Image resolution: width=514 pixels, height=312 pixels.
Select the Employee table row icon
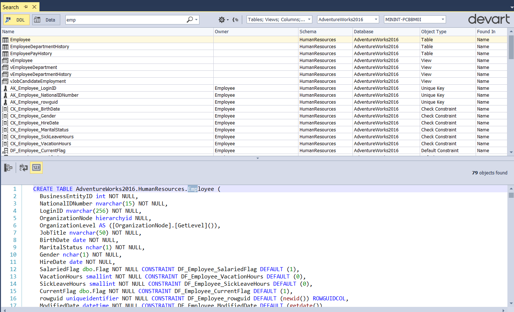tap(5, 40)
